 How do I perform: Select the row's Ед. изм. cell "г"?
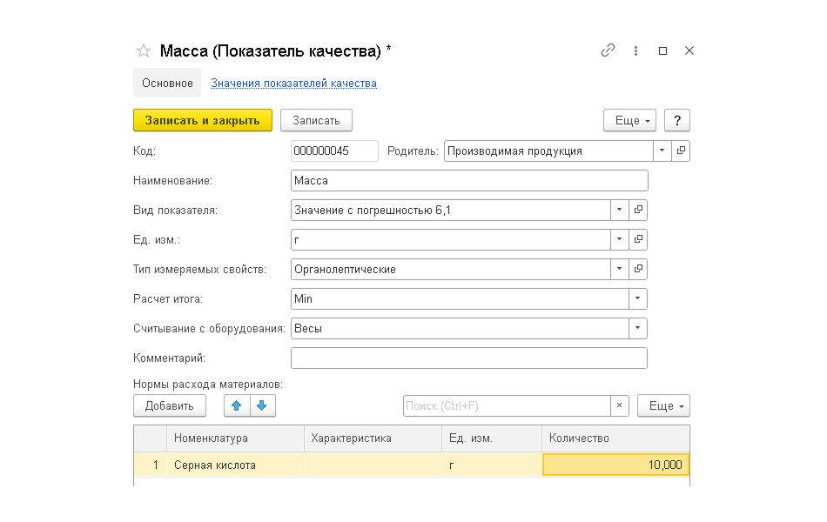click(492, 465)
